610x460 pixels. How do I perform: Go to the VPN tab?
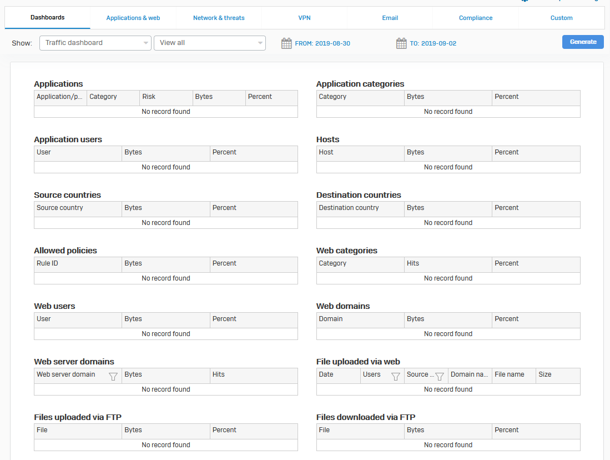(304, 18)
